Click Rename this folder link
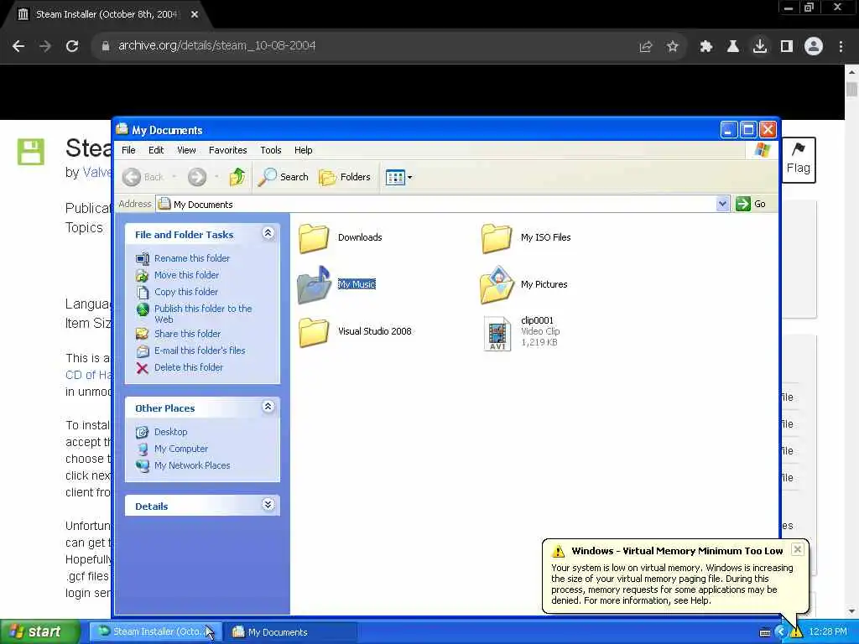Viewport: 859px width, 644px height. click(192, 258)
